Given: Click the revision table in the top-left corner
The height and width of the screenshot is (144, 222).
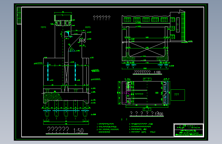Looking at the screenshot, I should click(x=19, y=16).
